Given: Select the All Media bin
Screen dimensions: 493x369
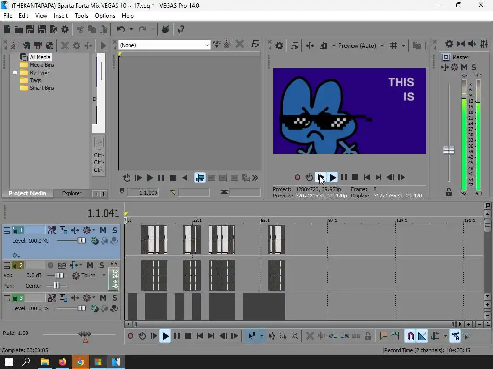Looking at the screenshot, I should point(40,57).
